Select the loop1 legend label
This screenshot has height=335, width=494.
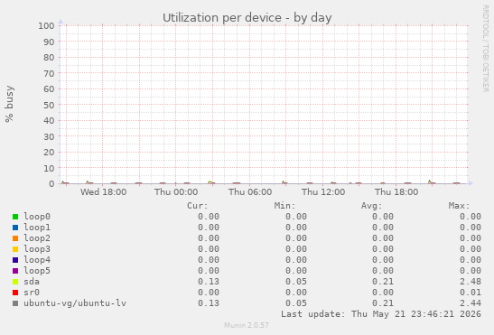pyautogui.click(x=37, y=228)
